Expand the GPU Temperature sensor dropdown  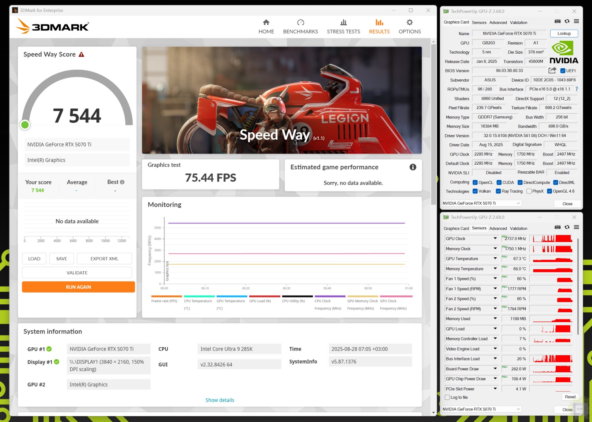(495, 259)
